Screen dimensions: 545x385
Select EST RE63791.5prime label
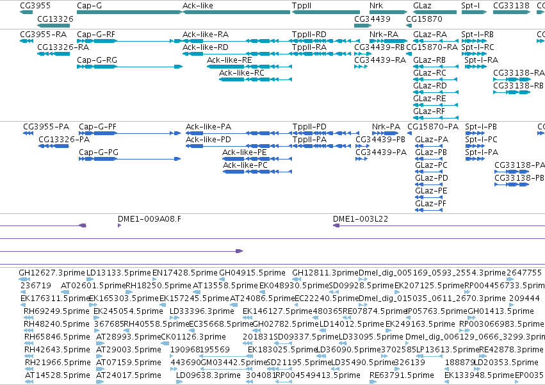tap(402, 375)
